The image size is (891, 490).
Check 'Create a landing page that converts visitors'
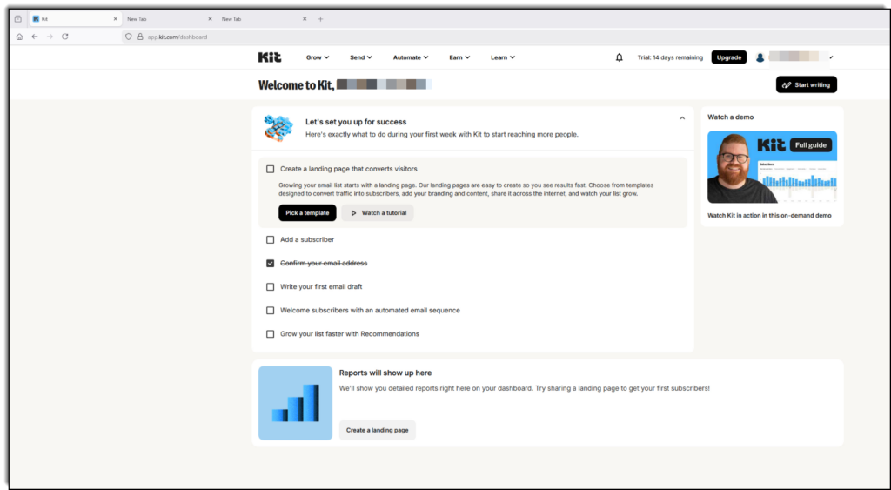click(271, 169)
